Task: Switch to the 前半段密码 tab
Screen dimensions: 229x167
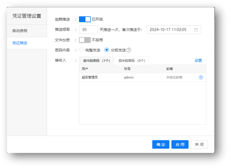Action: (x=96, y=61)
